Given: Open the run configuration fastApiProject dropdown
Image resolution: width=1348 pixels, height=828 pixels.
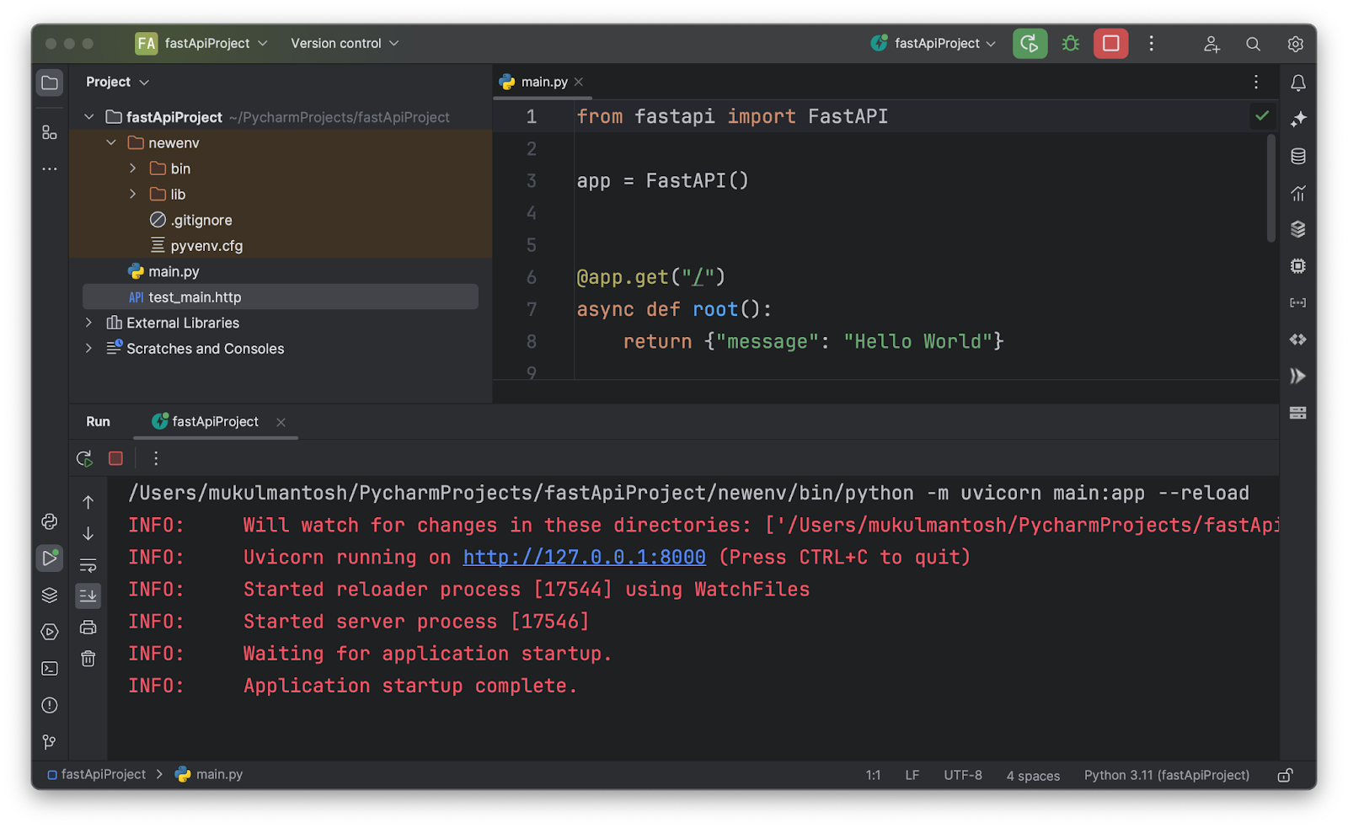Looking at the screenshot, I should click(x=933, y=43).
